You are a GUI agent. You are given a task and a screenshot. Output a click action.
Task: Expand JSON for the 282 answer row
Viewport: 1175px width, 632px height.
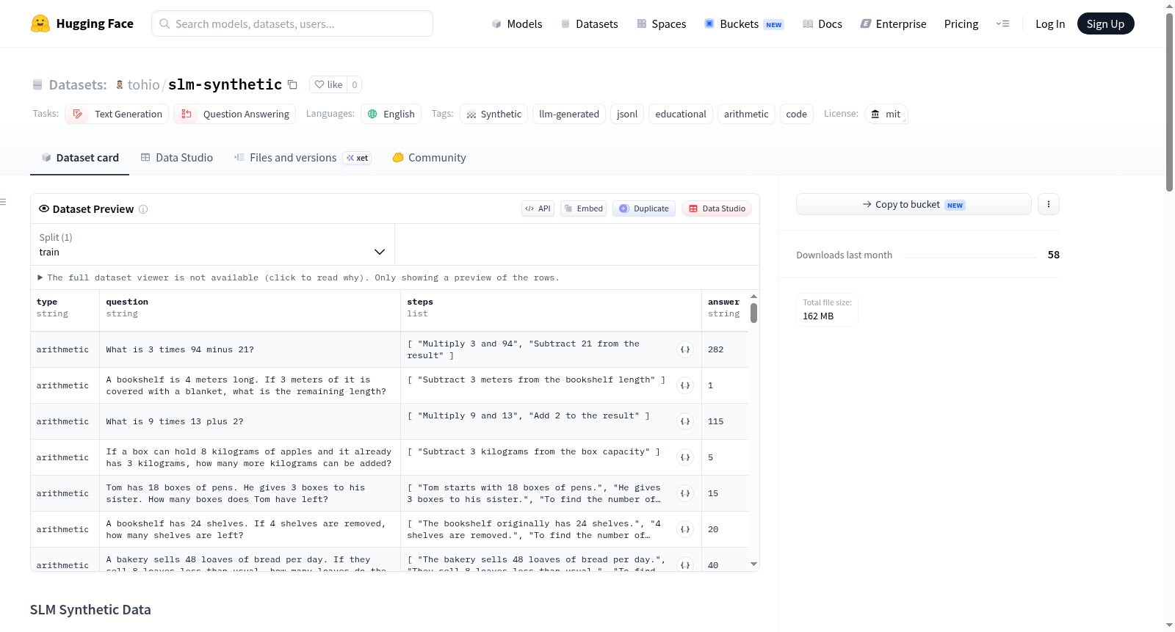click(x=685, y=349)
